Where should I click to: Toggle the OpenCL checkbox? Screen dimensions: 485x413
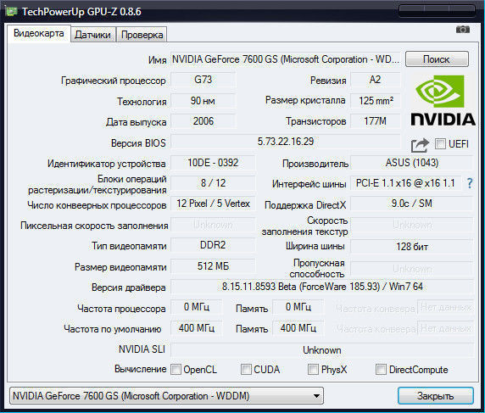pos(176,369)
